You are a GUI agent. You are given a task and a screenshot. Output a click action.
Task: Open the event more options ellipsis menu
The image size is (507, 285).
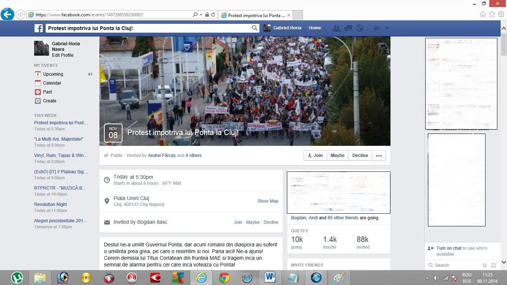click(x=379, y=155)
